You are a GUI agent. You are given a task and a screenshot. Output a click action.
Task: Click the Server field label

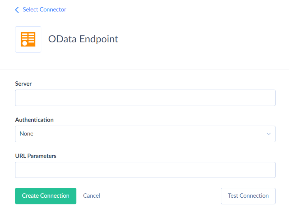point(23,84)
